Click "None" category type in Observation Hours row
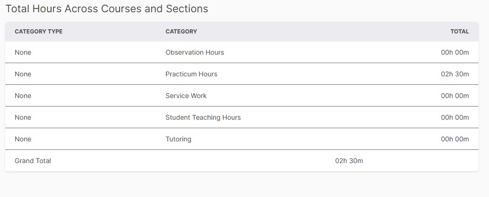489x197 pixels. (23, 52)
